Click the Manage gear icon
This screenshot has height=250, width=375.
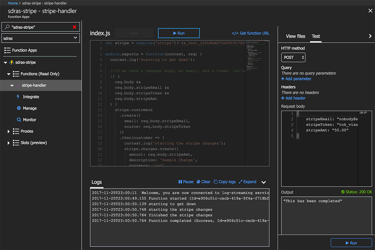coord(19,108)
